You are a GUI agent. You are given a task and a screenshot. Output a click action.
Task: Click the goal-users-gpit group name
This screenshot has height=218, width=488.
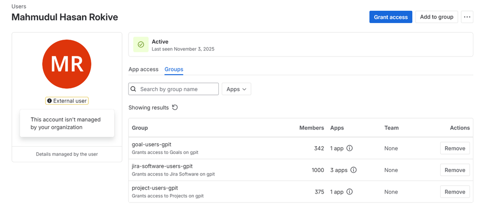click(151, 145)
